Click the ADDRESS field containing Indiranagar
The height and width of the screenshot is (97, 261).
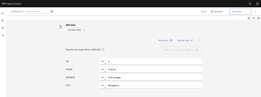click(154, 77)
